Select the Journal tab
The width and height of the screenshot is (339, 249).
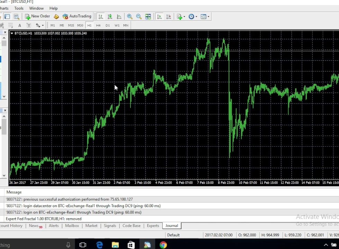click(x=172, y=225)
